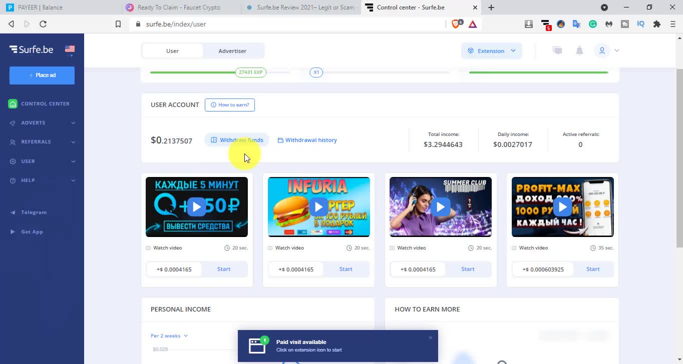Expand the User sidebar menu
The width and height of the screenshot is (683, 364).
73,161
